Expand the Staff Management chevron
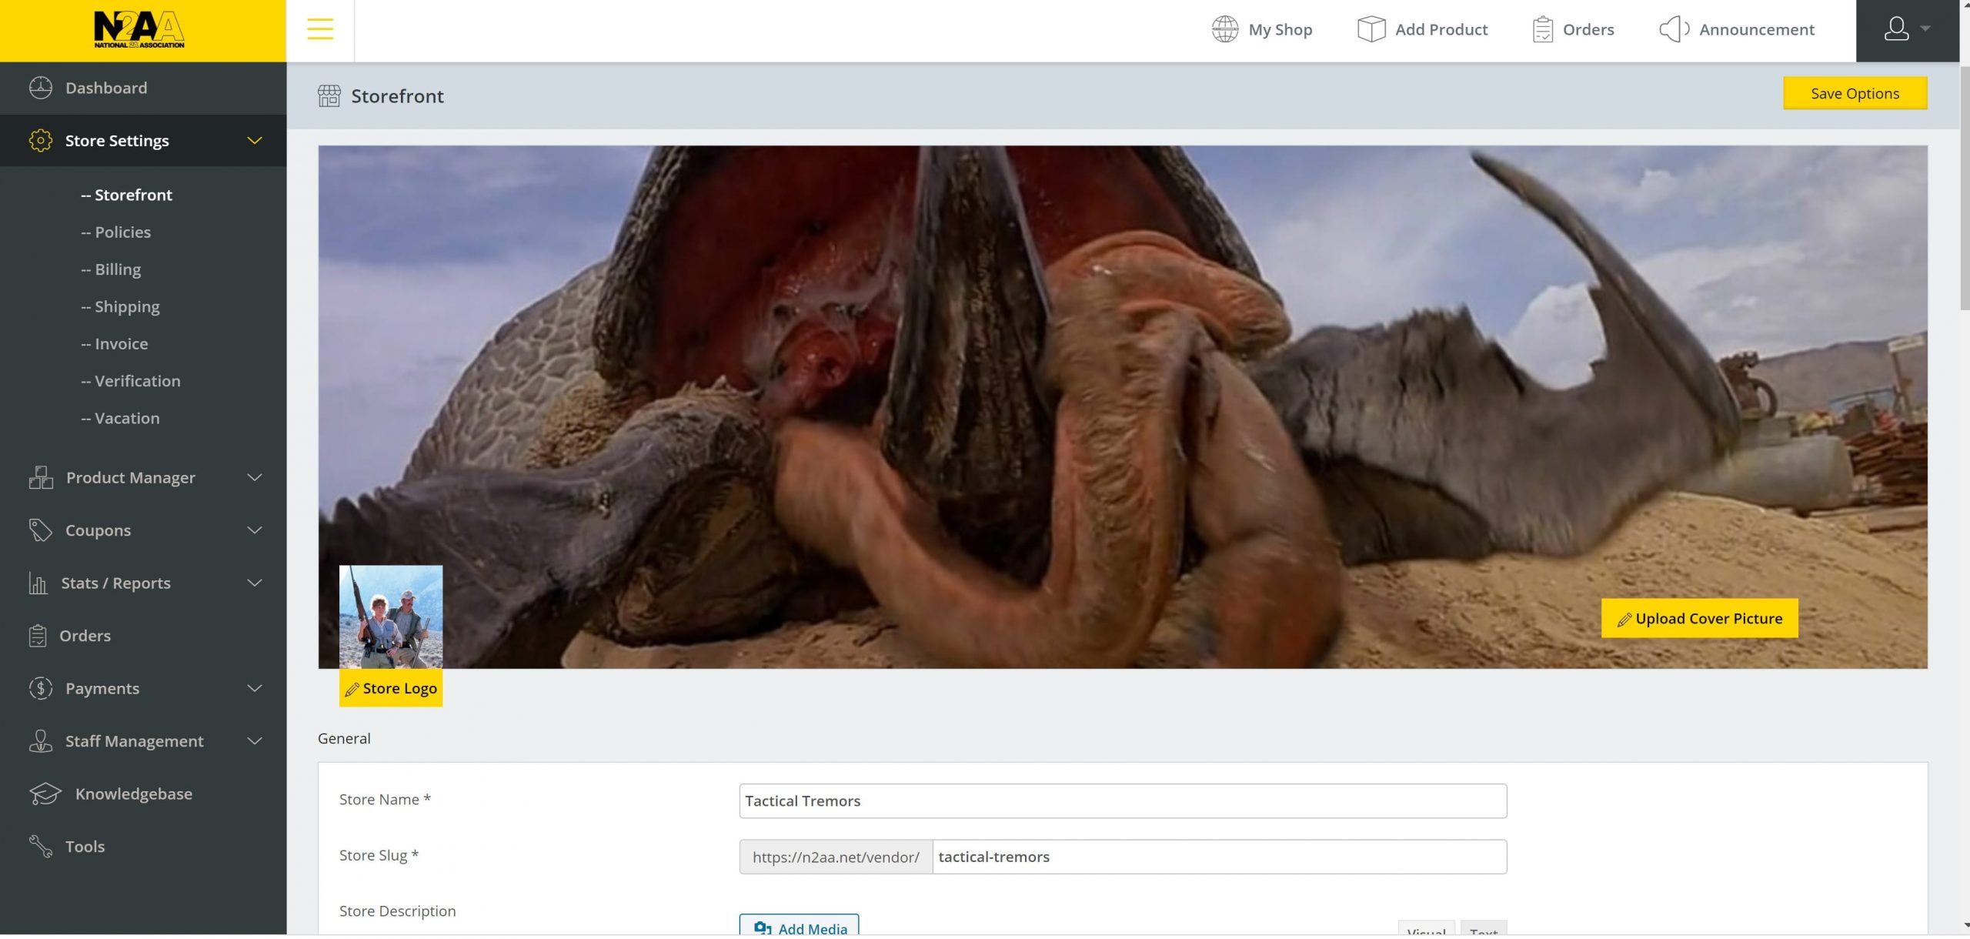The width and height of the screenshot is (1970, 939). [x=255, y=741]
